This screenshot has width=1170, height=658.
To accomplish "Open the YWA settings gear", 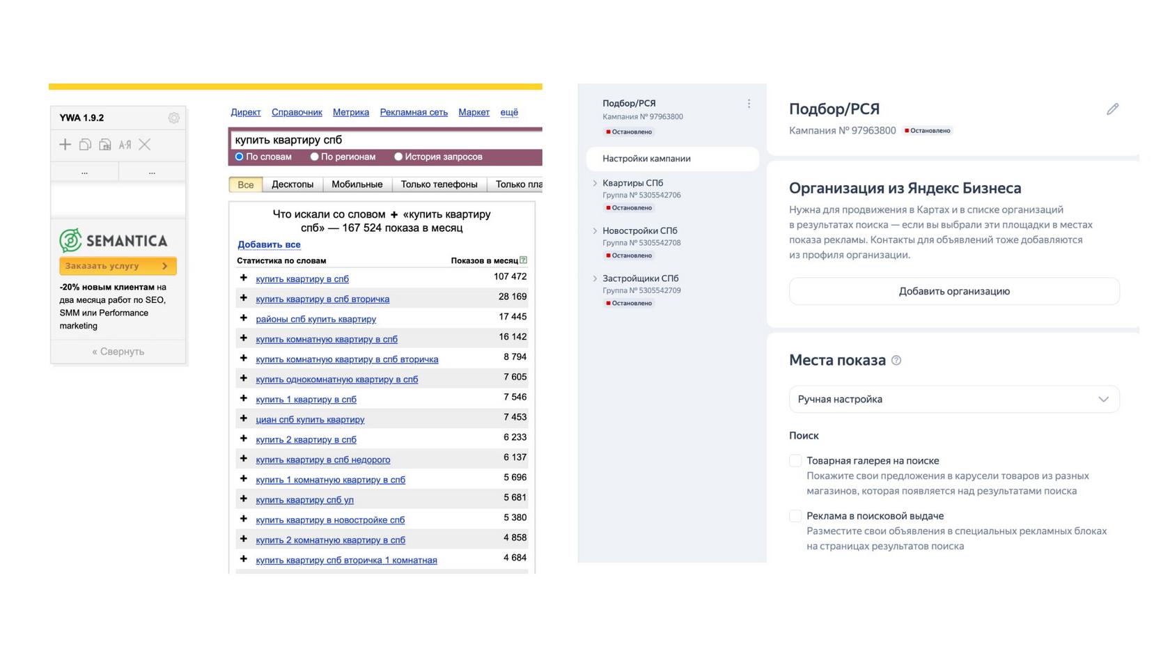I will [173, 118].
